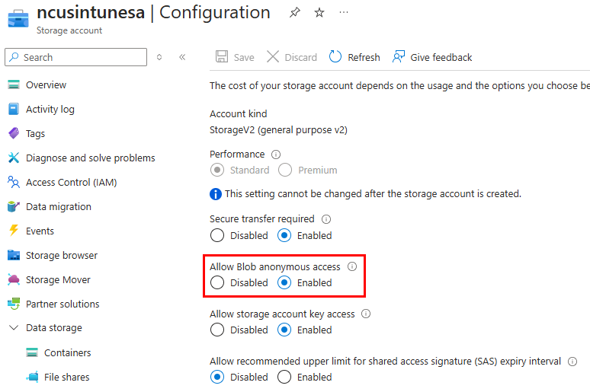Click the Refresh icon in the toolbar
Screen dimensions: 590x392
(x=335, y=57)
